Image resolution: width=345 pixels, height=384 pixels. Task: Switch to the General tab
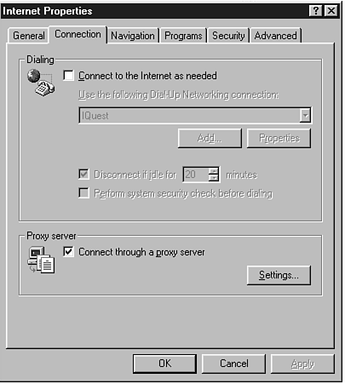click(29, 36)
